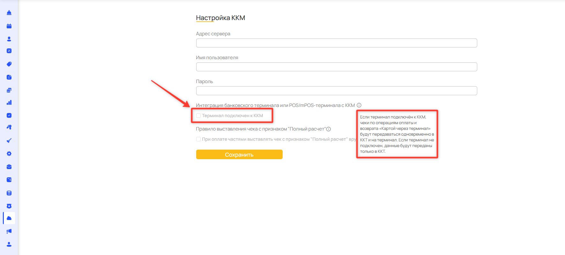Open the calculator sidebar icon
Screen dimensions: 565x255
point(9,193)
